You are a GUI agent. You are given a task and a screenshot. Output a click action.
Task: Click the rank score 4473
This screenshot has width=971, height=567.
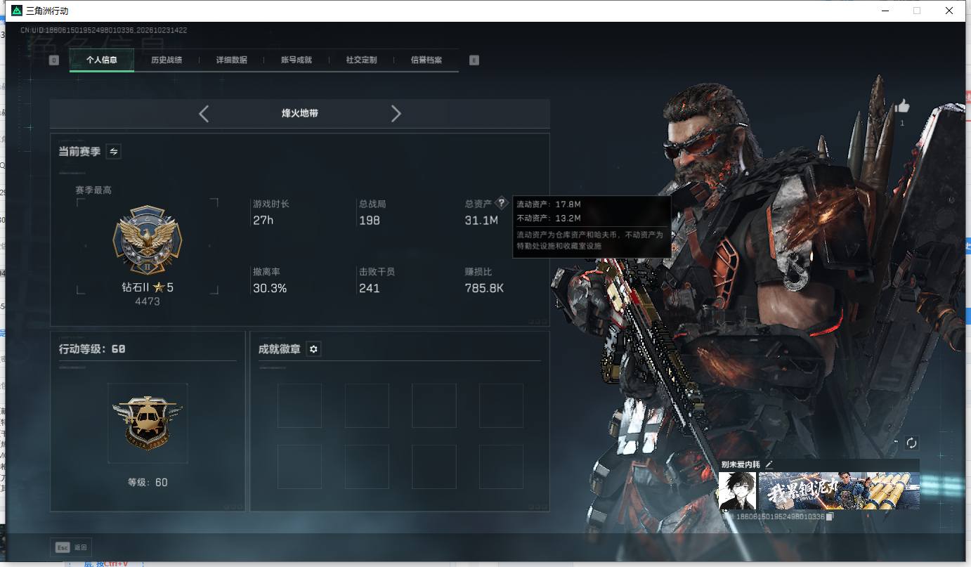coord(148,301)
